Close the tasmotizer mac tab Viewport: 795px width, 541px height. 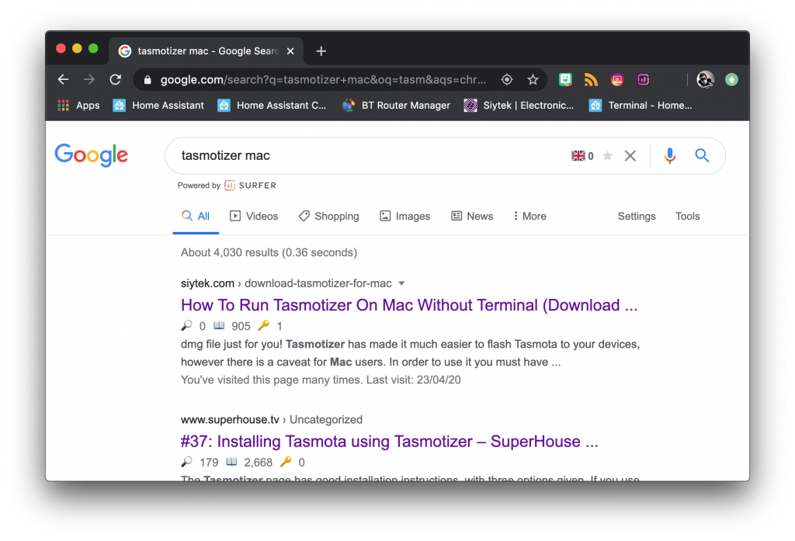click(290, 51)
